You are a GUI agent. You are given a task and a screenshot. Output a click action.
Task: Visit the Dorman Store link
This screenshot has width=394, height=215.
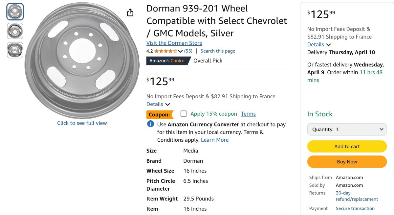174,43
